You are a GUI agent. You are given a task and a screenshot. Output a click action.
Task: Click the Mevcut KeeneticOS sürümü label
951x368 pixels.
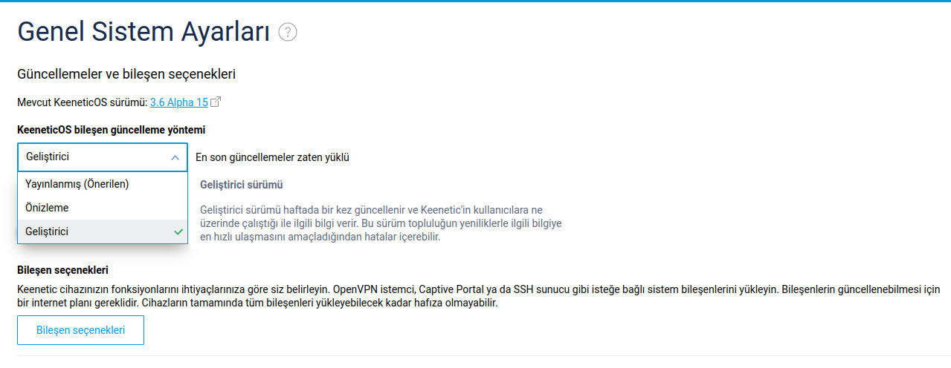(x=82, y=102)
